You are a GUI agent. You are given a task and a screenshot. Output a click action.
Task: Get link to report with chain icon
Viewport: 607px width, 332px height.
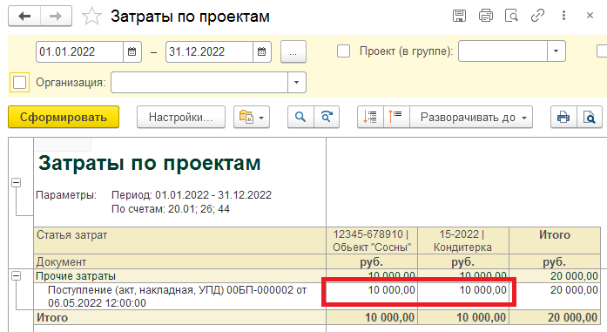click(x=537, y=16)
